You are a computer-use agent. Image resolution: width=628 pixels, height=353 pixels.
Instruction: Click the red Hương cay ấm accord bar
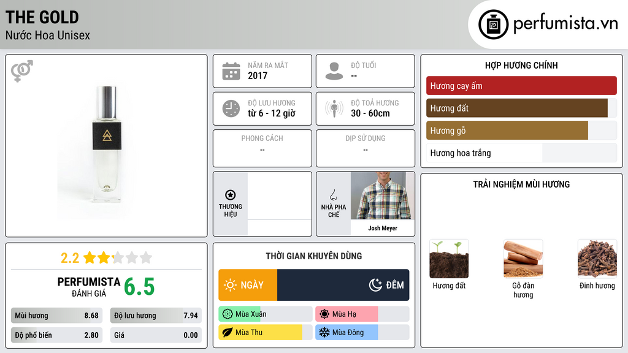click(521, 86)
